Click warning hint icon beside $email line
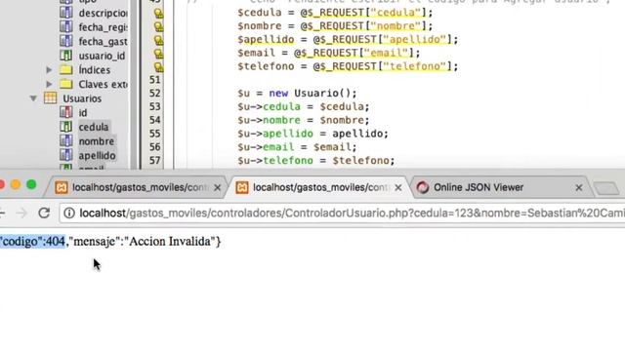 pos(158,54)
